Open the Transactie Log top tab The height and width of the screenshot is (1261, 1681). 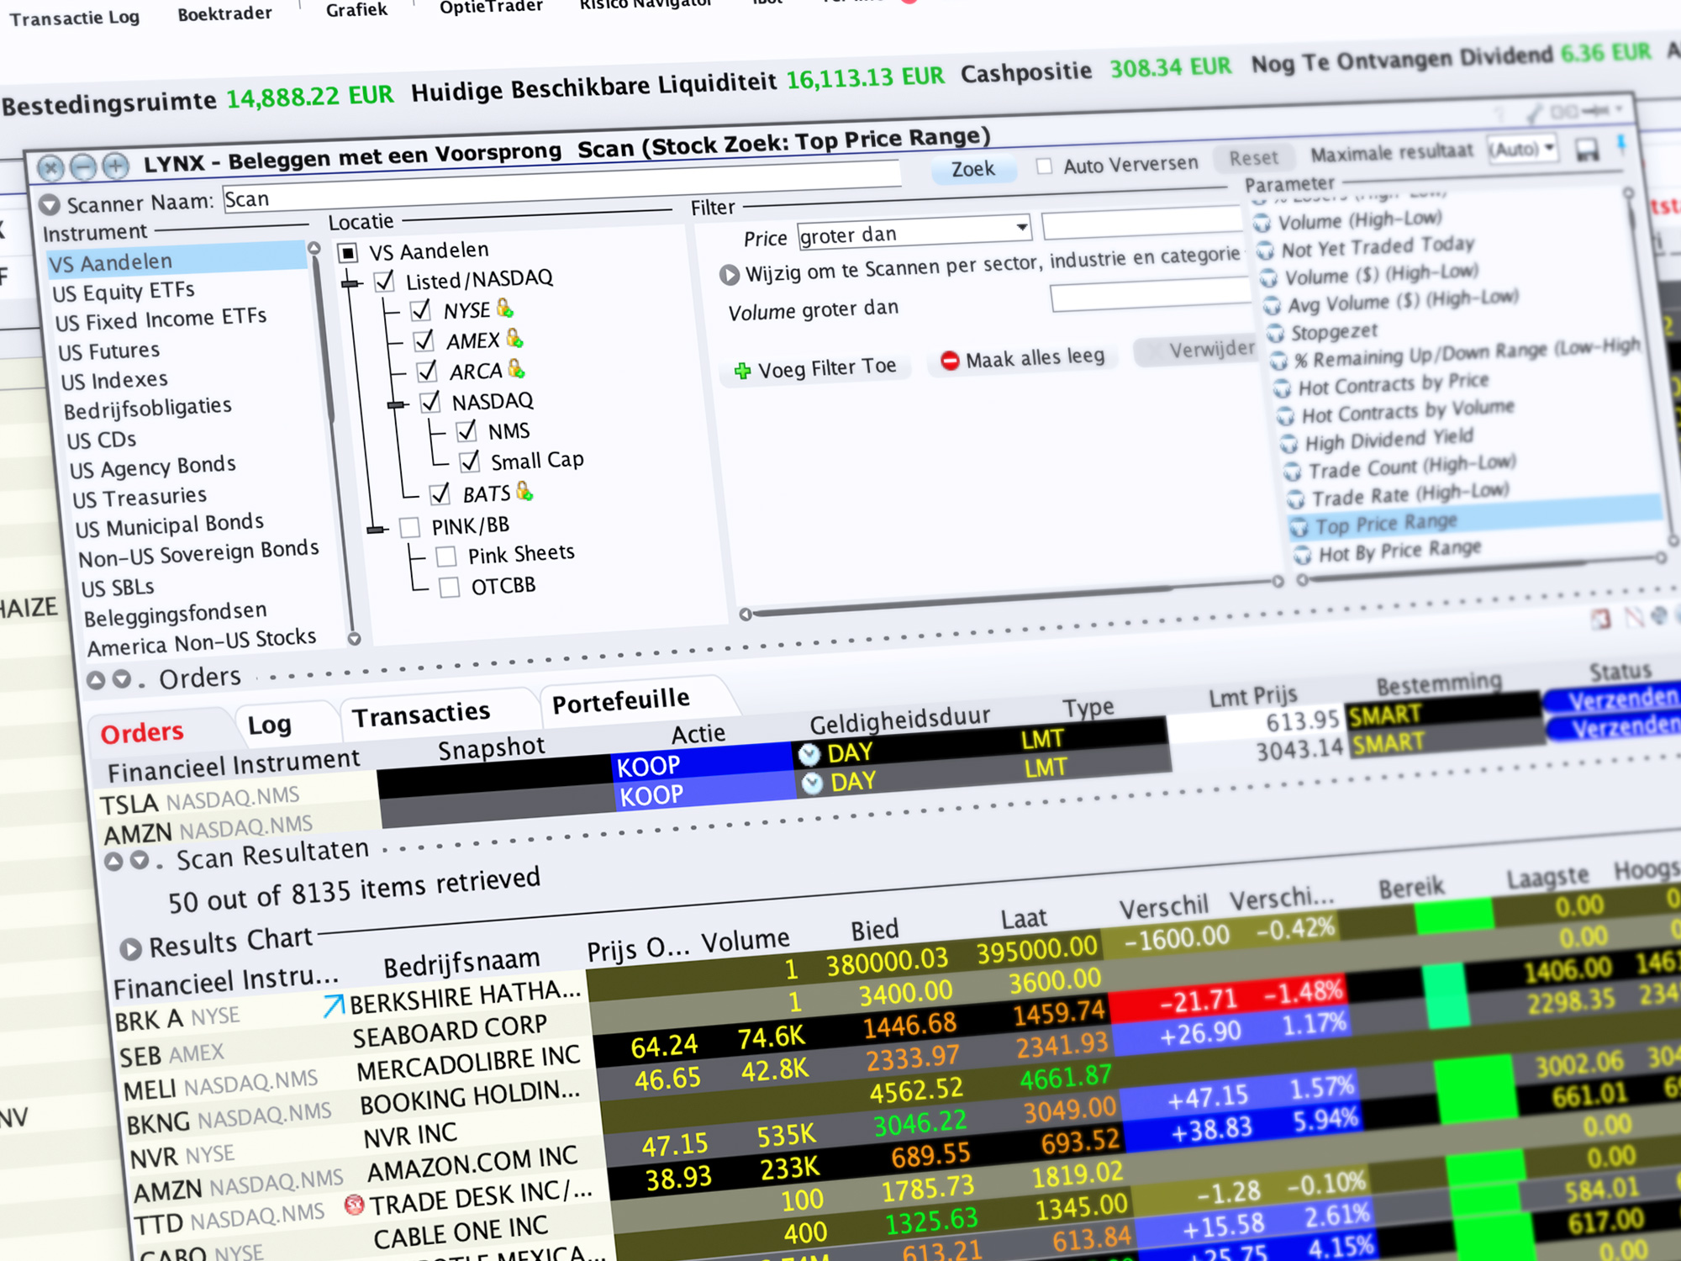pyautogui.click(x=75, y=18)
